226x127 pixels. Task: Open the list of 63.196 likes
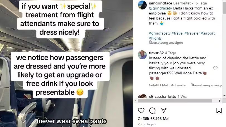[153, 119]
